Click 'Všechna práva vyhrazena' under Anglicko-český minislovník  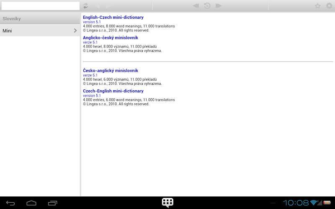coord(140,51)
